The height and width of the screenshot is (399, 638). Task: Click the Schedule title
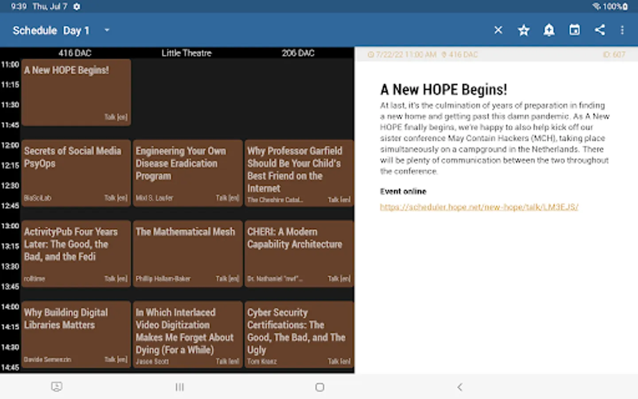[35, 31]
